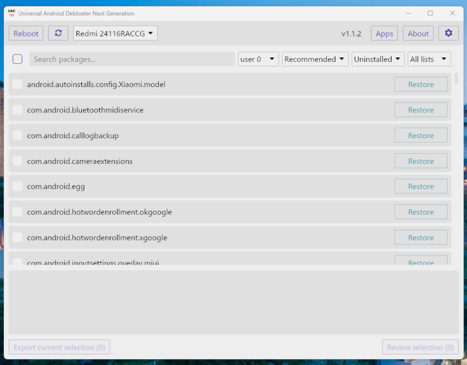The height and width of the screenshot is (365, 467).
Task: Click the Search packages input field
Action: coord(131,59)
